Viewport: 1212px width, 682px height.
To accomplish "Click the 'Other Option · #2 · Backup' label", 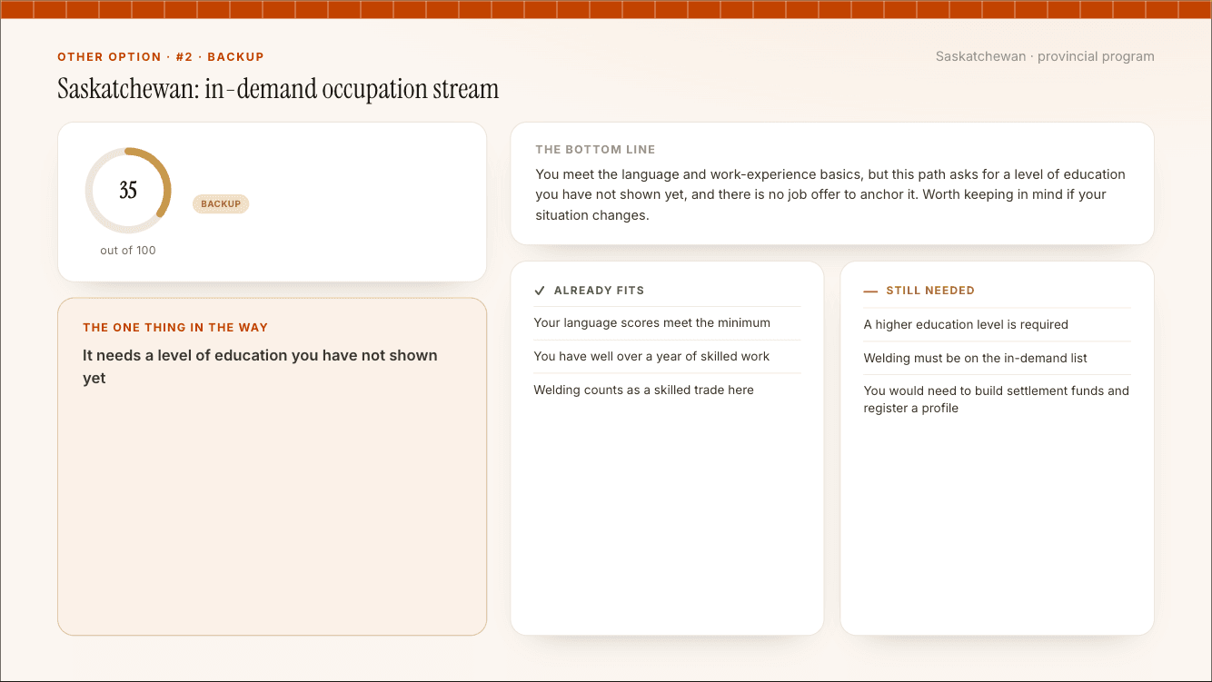I will tap(161, 56).
